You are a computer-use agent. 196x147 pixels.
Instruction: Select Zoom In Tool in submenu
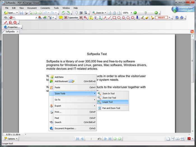point(113,94)
